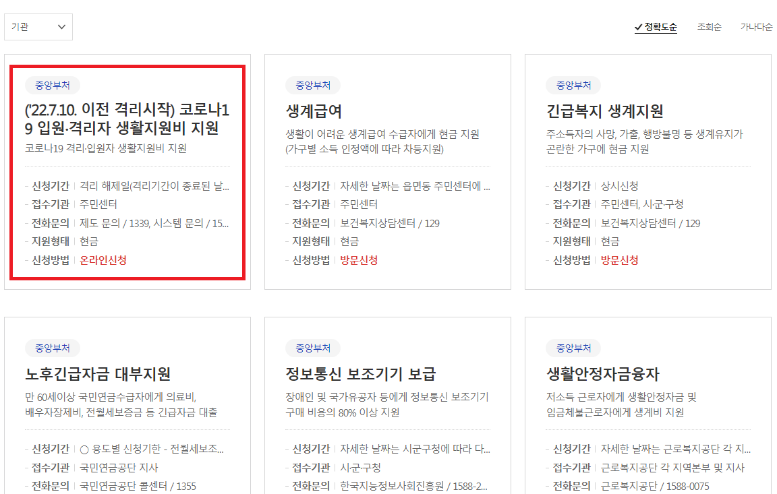Click description 코로나19 격리·입원자 생활지원비 지원
This screenshot has width=777, height=494.
(105, 148)
